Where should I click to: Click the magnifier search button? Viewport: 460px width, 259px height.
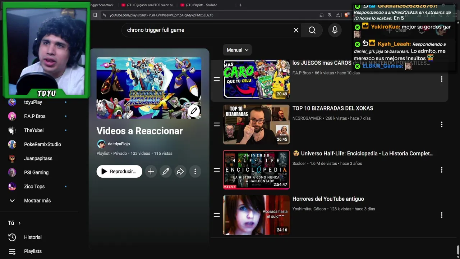pos(312,30)
